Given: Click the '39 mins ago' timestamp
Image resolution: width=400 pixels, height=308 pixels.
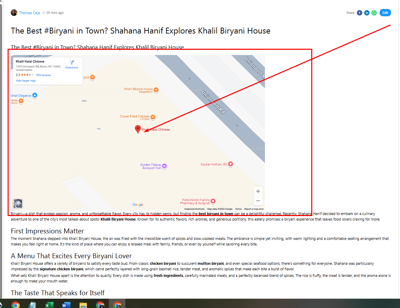Looking at the screenshot, I should [55, 13].
